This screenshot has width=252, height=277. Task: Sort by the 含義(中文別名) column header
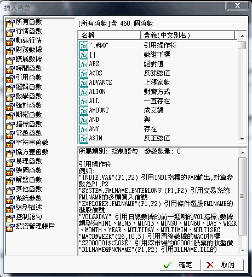click(187, 36)
